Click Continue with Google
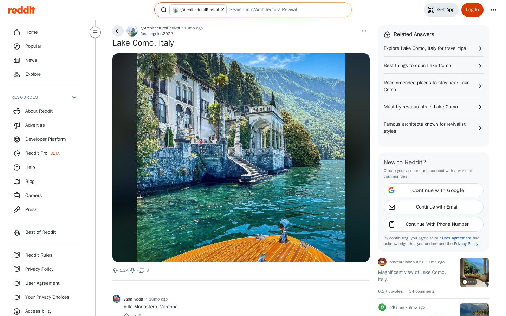506x316 pixels. click(434, 190)
